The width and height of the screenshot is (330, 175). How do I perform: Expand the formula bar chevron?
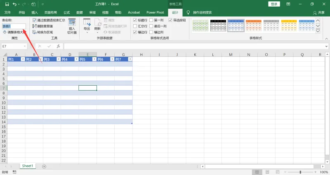pyautogui.click(x=326, y=46)
